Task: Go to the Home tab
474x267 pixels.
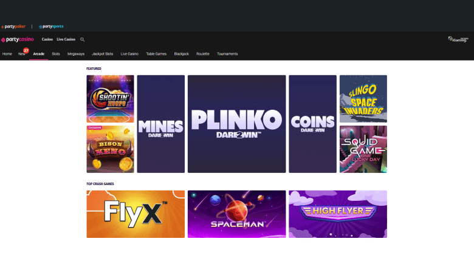Action: click(7, 54)
